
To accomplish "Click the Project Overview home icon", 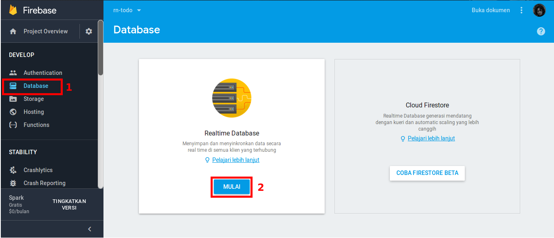I will tap(13, 31).
